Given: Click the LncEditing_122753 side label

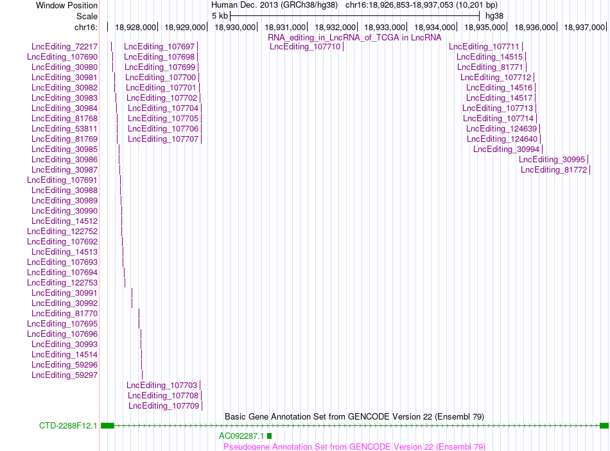Looking at the screenshot, I should [62, 283].
